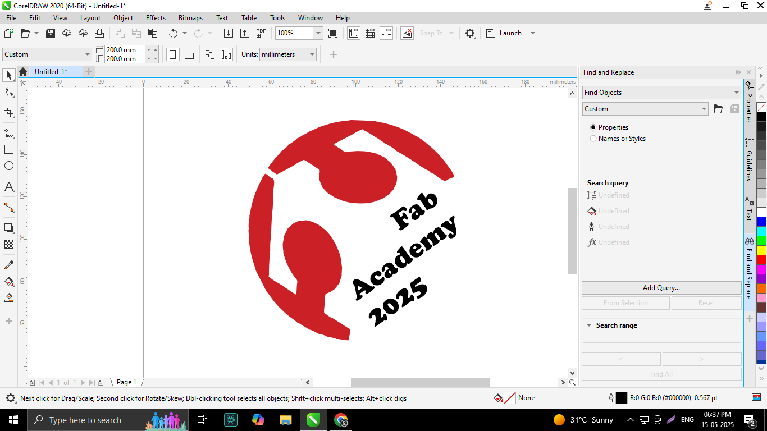Viewport: 767px width, 431px height.
Task: Collapse the Search range section
Action: pos(589,325)
